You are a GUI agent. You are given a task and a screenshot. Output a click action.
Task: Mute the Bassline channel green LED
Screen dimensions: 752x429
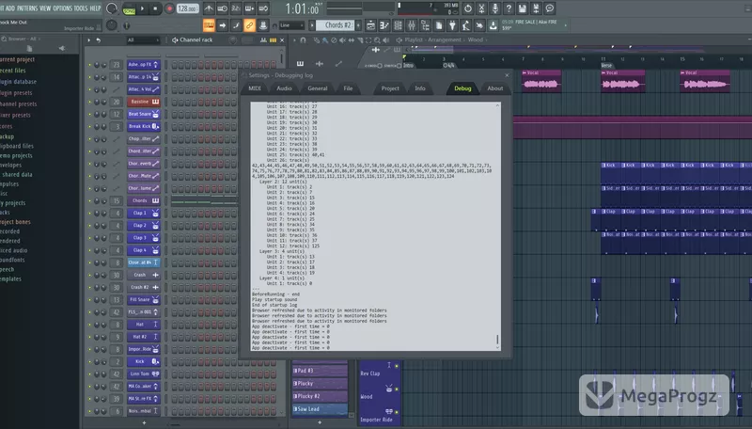(x=89, y=102)
